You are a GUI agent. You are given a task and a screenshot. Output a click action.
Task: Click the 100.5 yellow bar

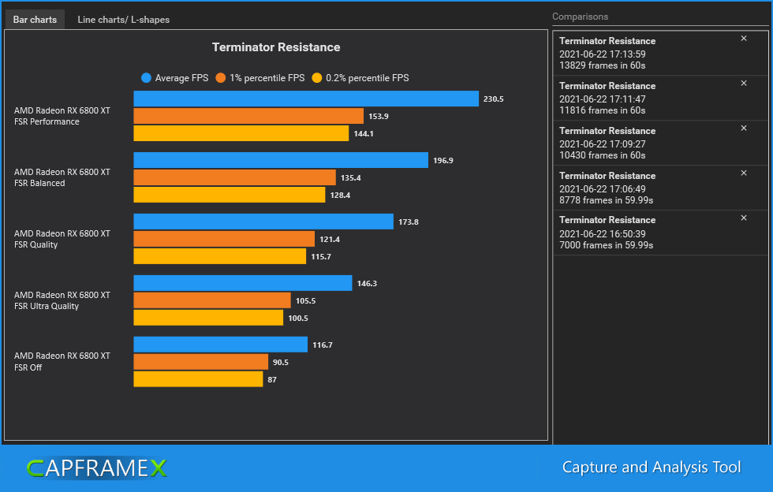[208, 318]
